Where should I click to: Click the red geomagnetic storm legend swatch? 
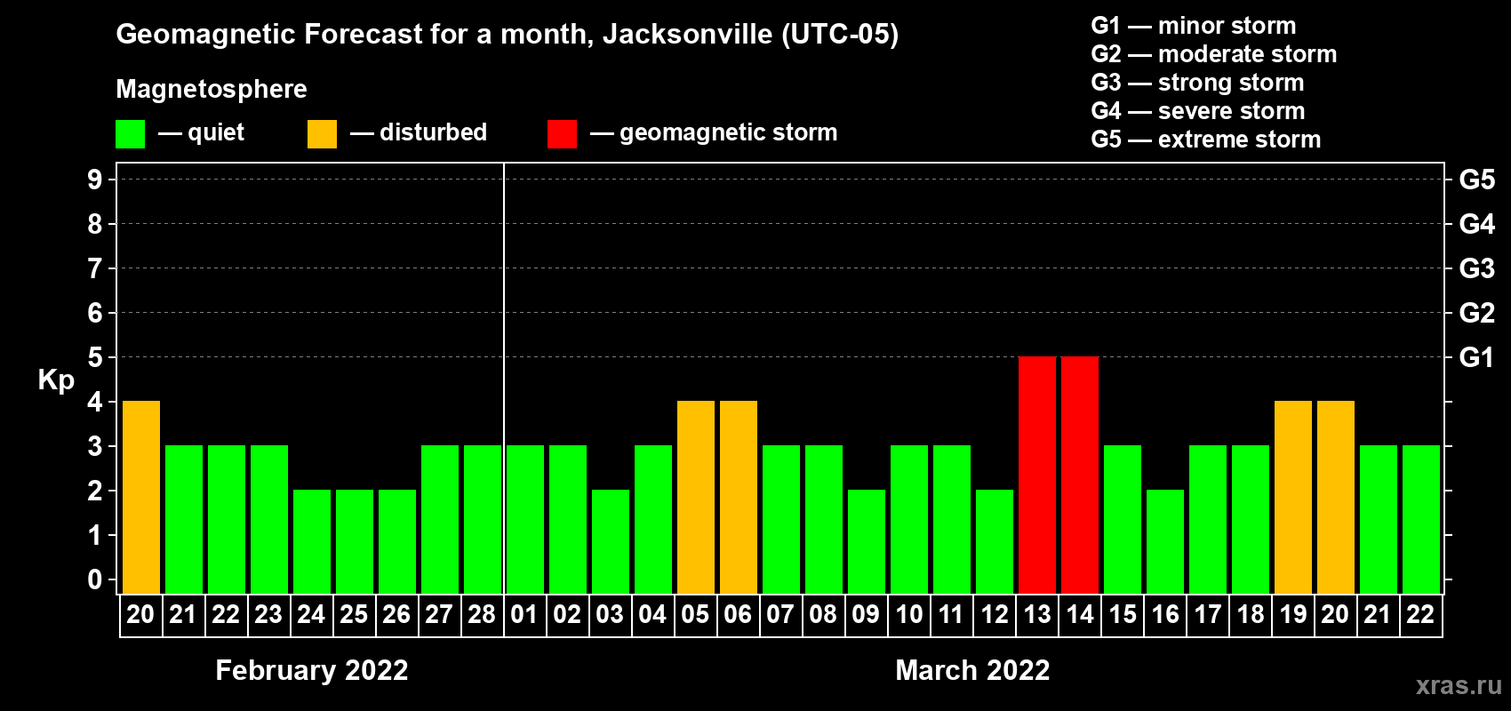pos(562,134)
